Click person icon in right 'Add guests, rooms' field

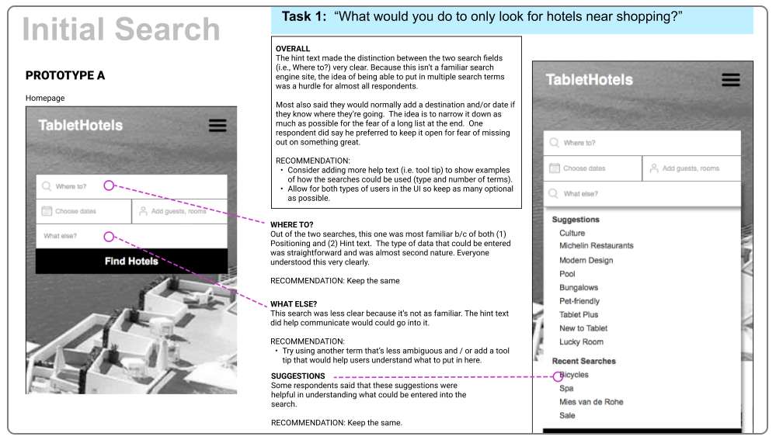point(654,168)
